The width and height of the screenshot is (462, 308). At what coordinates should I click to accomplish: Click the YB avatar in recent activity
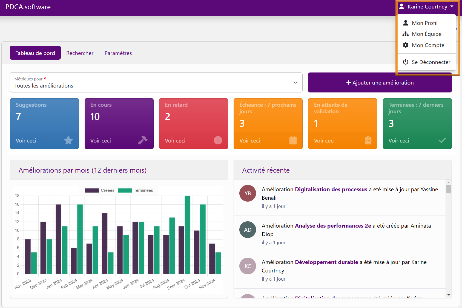(x=248, y=193)
